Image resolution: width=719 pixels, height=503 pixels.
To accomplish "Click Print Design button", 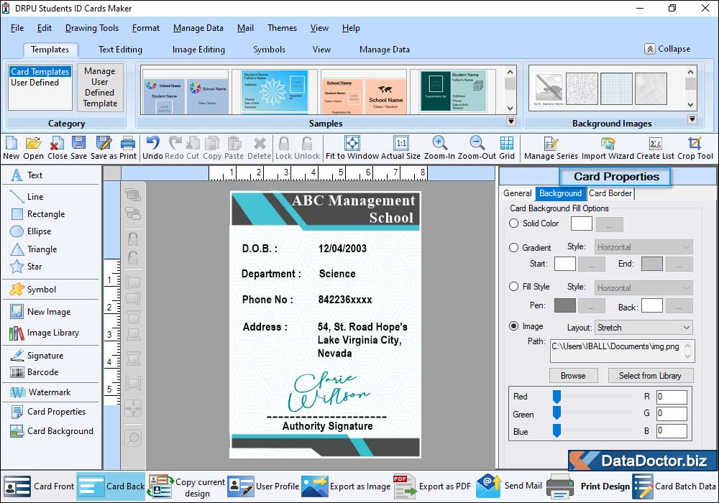I will [588, 486].
